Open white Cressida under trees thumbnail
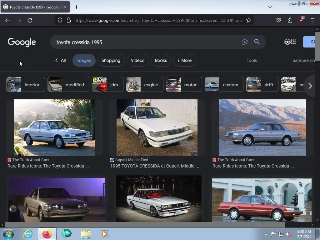Screen dimensions: 320x240 (54, 127)
